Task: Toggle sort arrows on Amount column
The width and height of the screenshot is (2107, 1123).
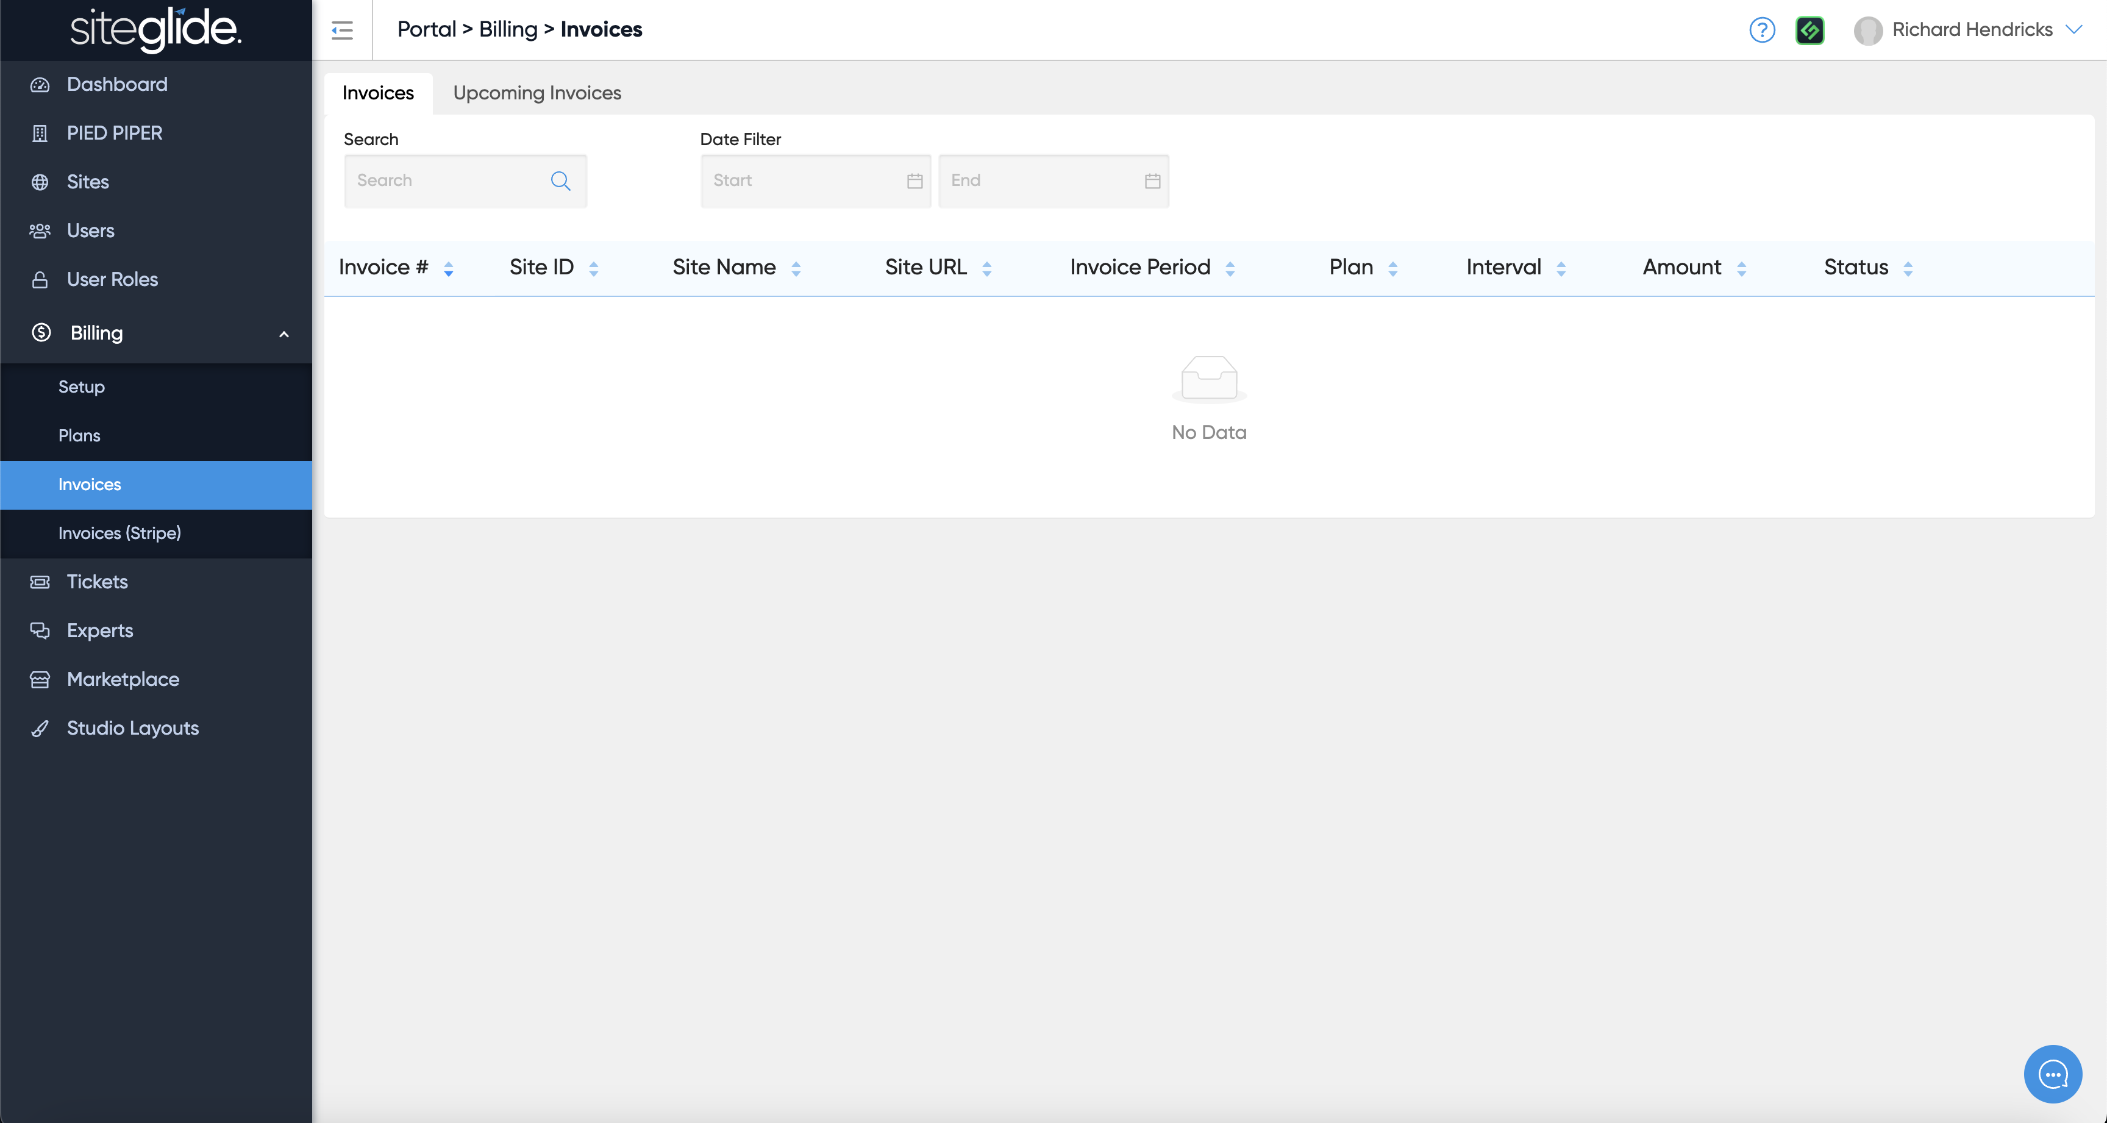Action: coord(1741,268)
